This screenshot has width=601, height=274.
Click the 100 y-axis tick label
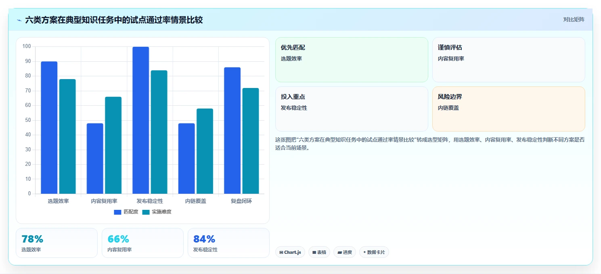point(27,46)
